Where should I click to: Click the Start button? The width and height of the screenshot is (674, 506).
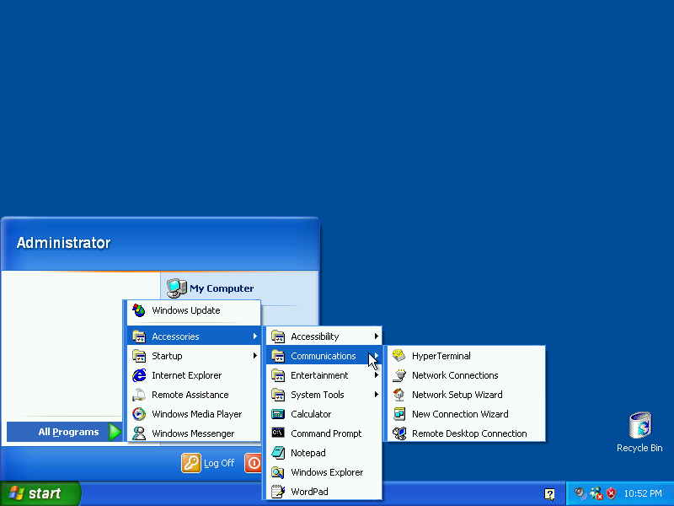(x=40, y=493)
